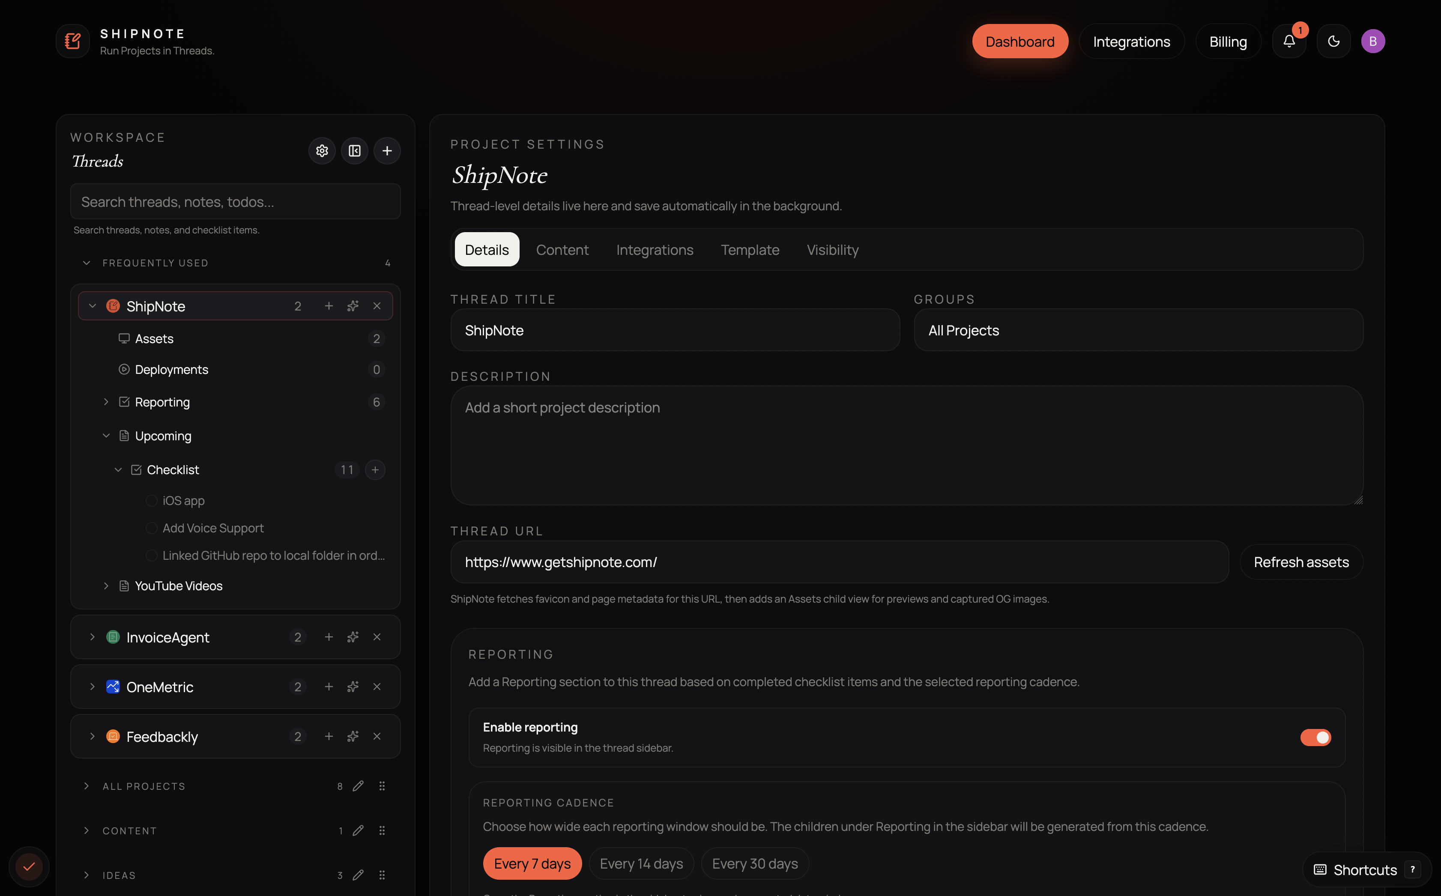Check off Linked GitHub repo item
The height and width of the screenshot is (896, 1441).
tap(152, 555)
